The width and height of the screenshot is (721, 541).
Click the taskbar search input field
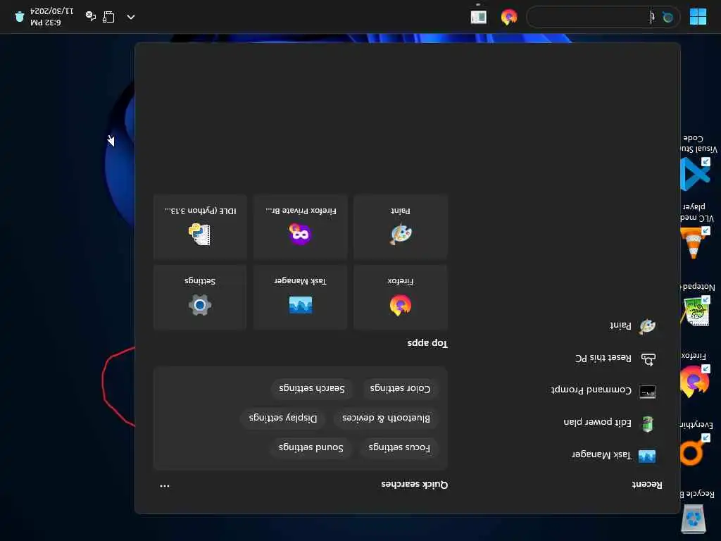point(603,18)
